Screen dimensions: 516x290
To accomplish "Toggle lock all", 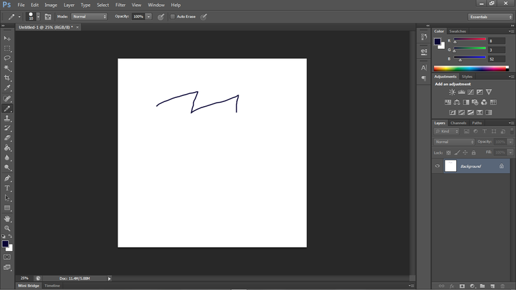I will tap(474, 152).
